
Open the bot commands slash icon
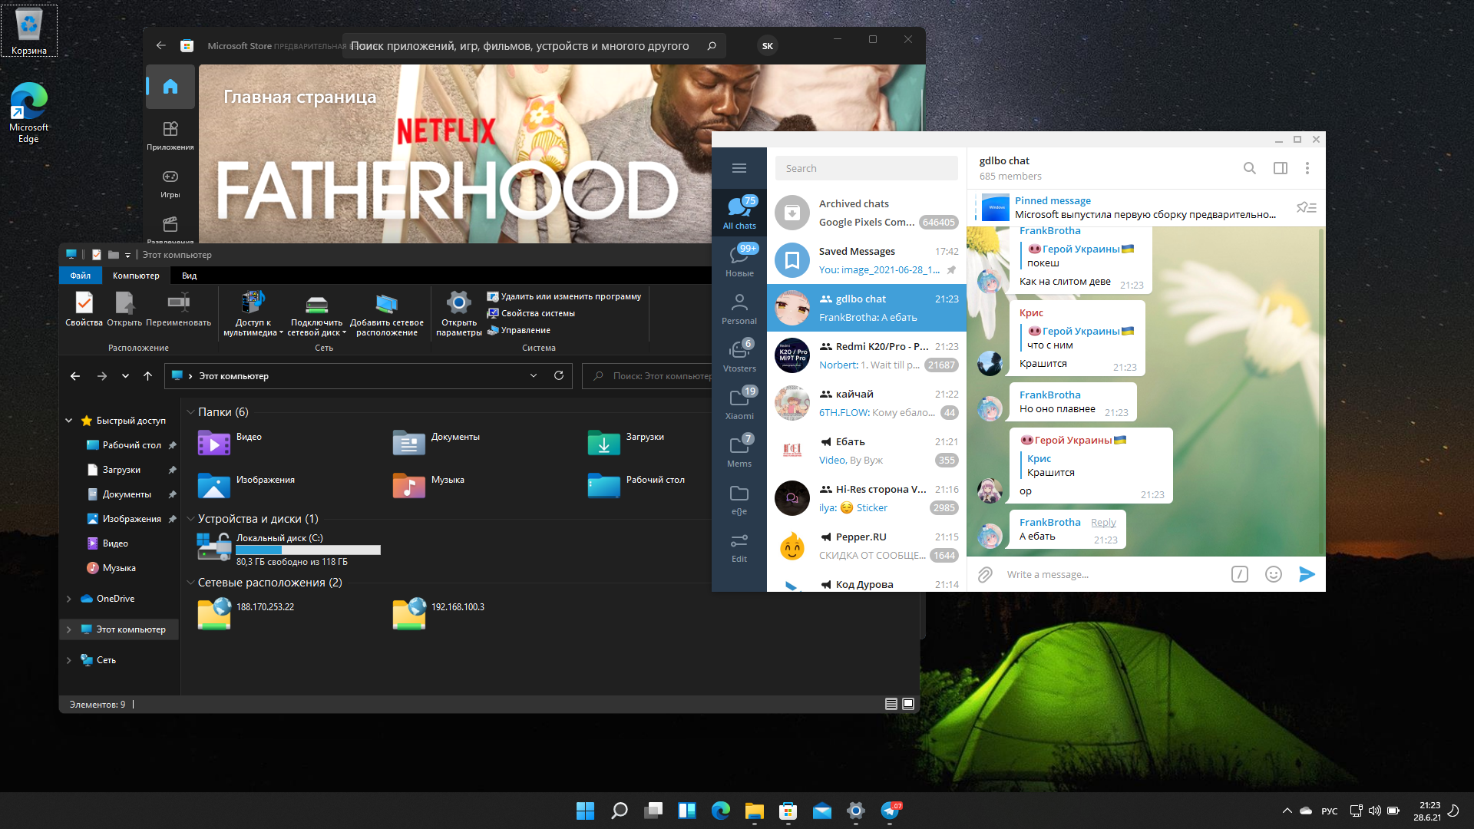pos(1240,574)
